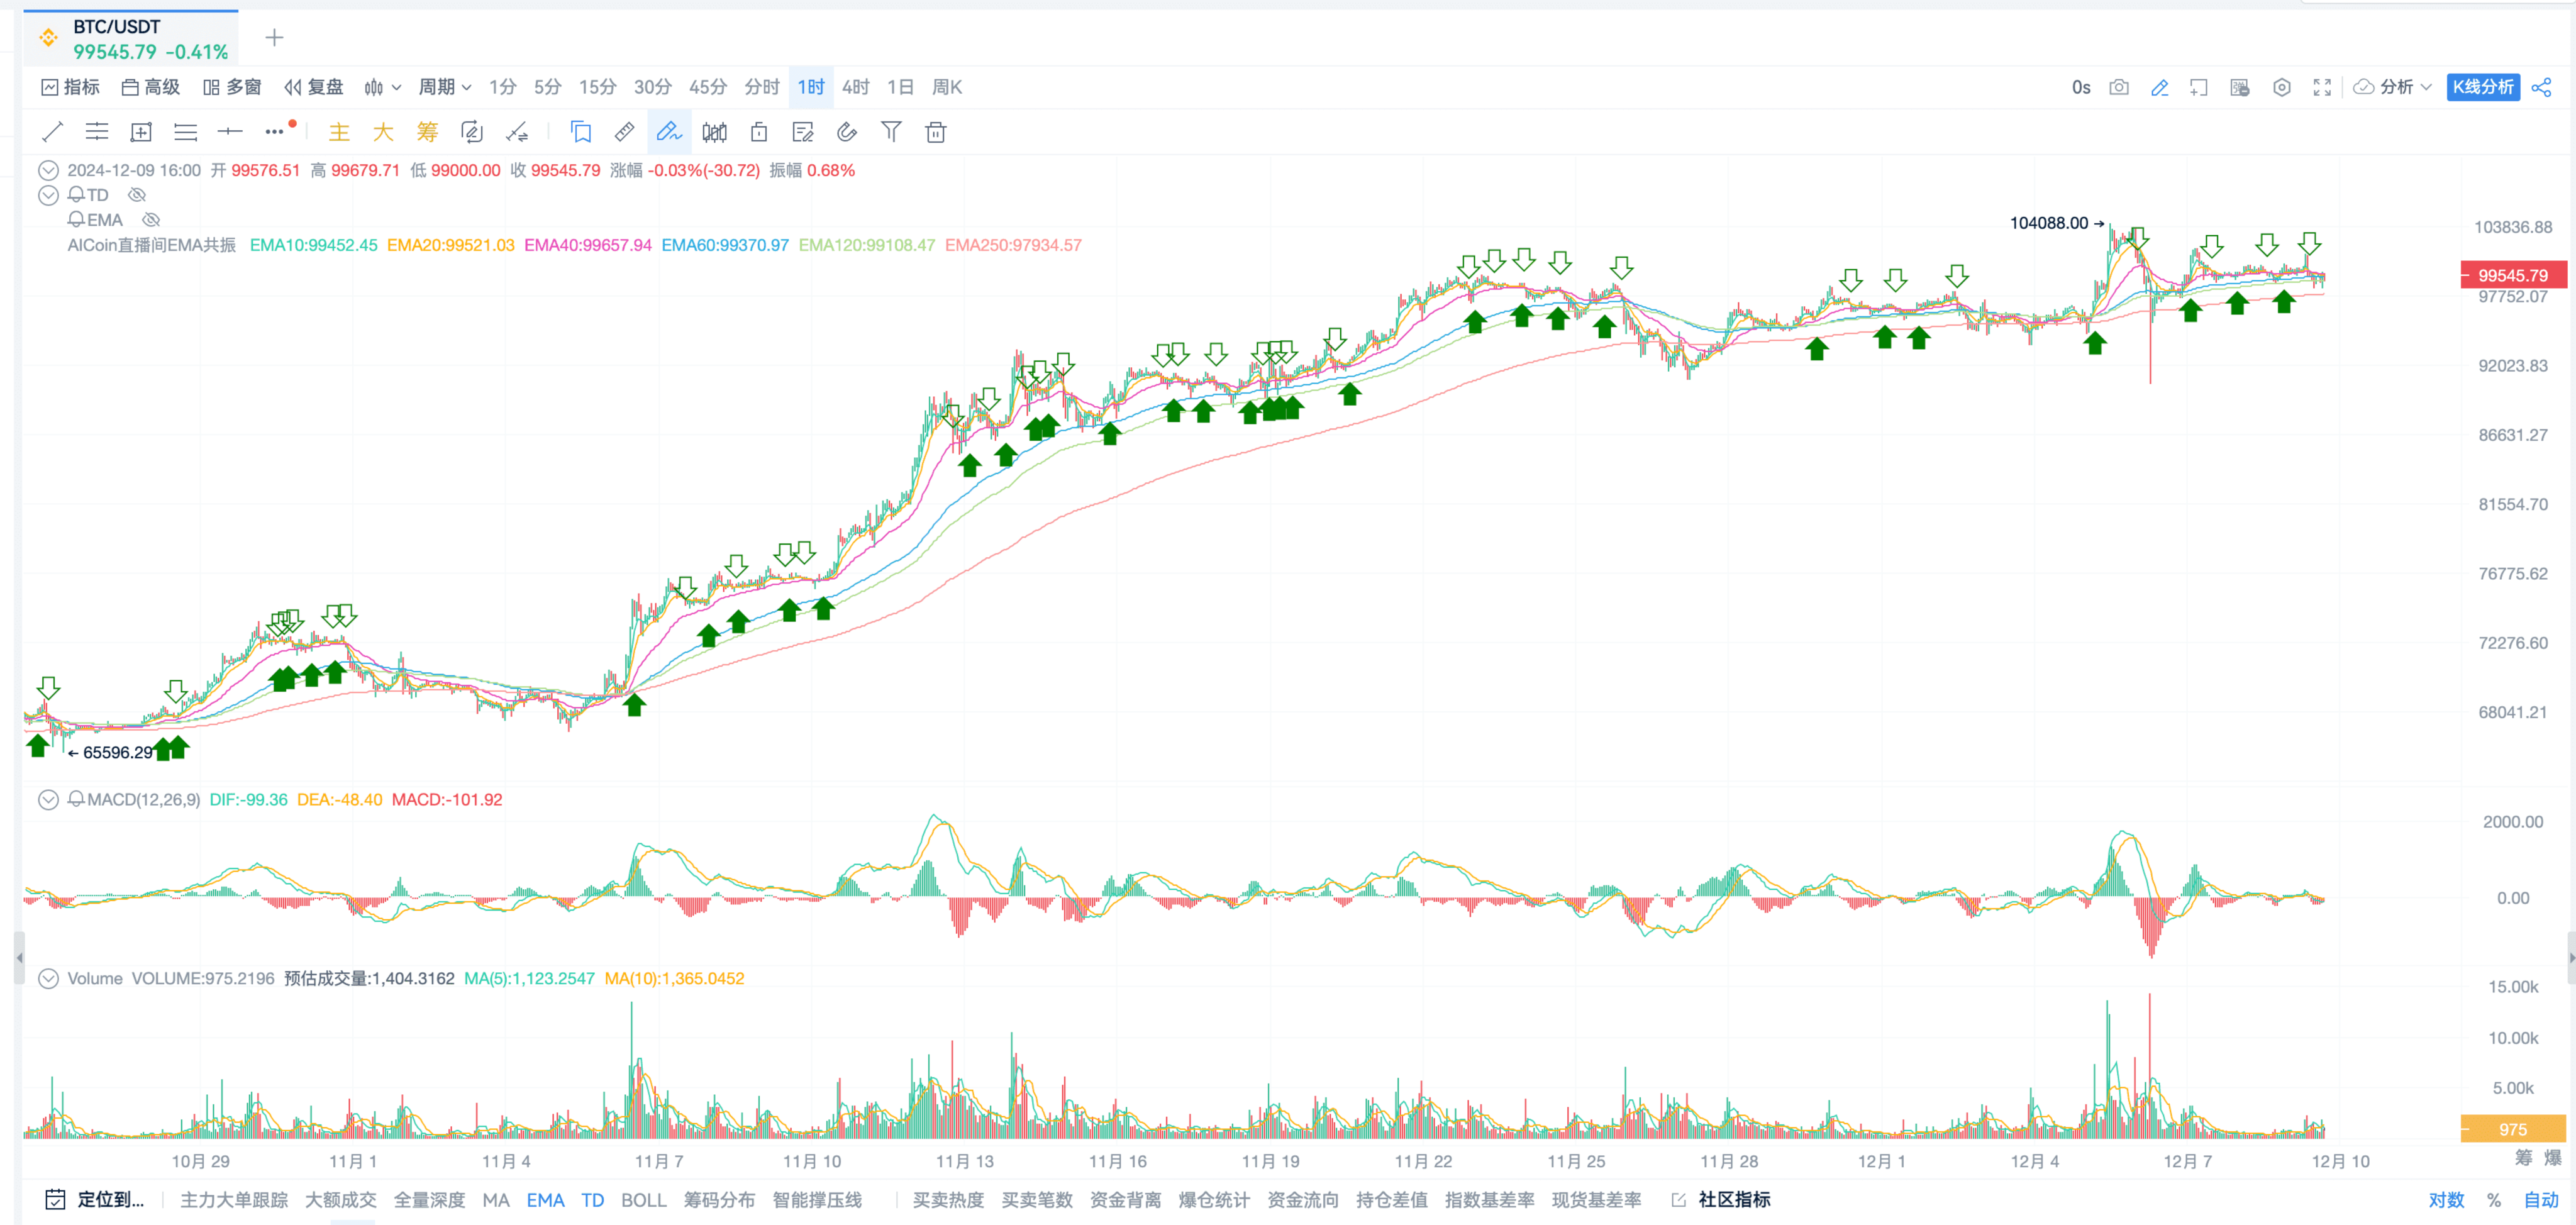Enter fullscreen mode
2576x1225 pixels.
point(2322,87)
